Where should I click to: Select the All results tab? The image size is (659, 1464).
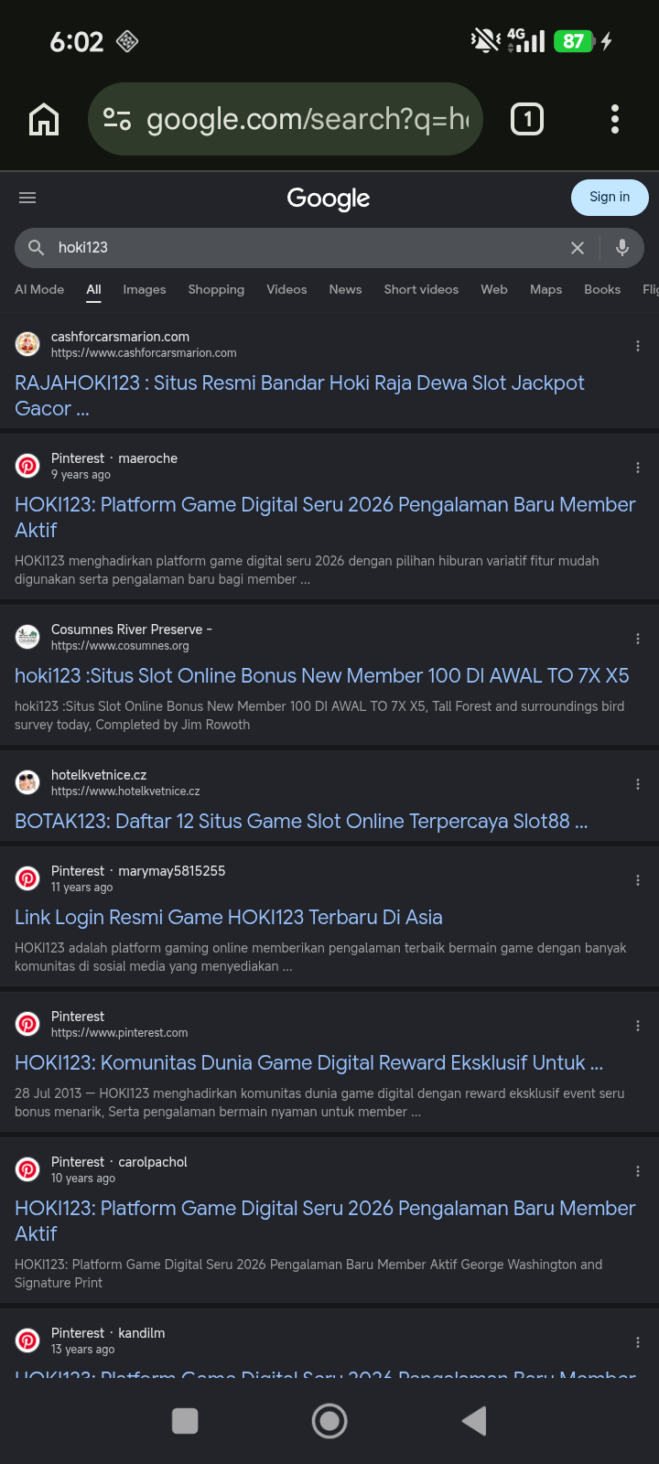[x=94, y=289]
